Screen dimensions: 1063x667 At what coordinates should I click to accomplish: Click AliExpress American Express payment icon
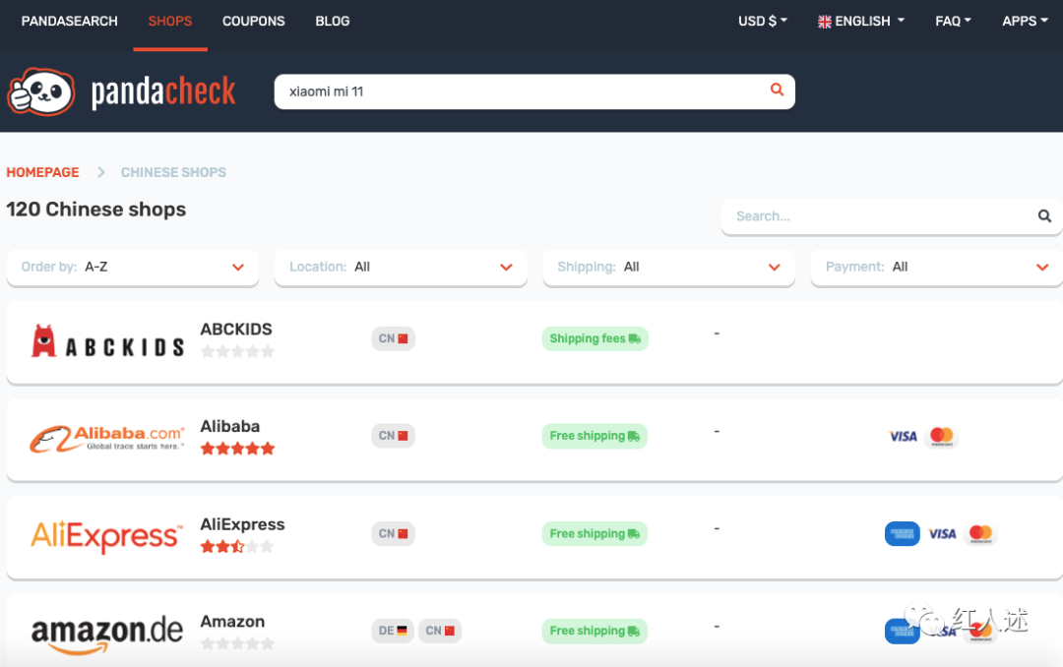(902, 533)
